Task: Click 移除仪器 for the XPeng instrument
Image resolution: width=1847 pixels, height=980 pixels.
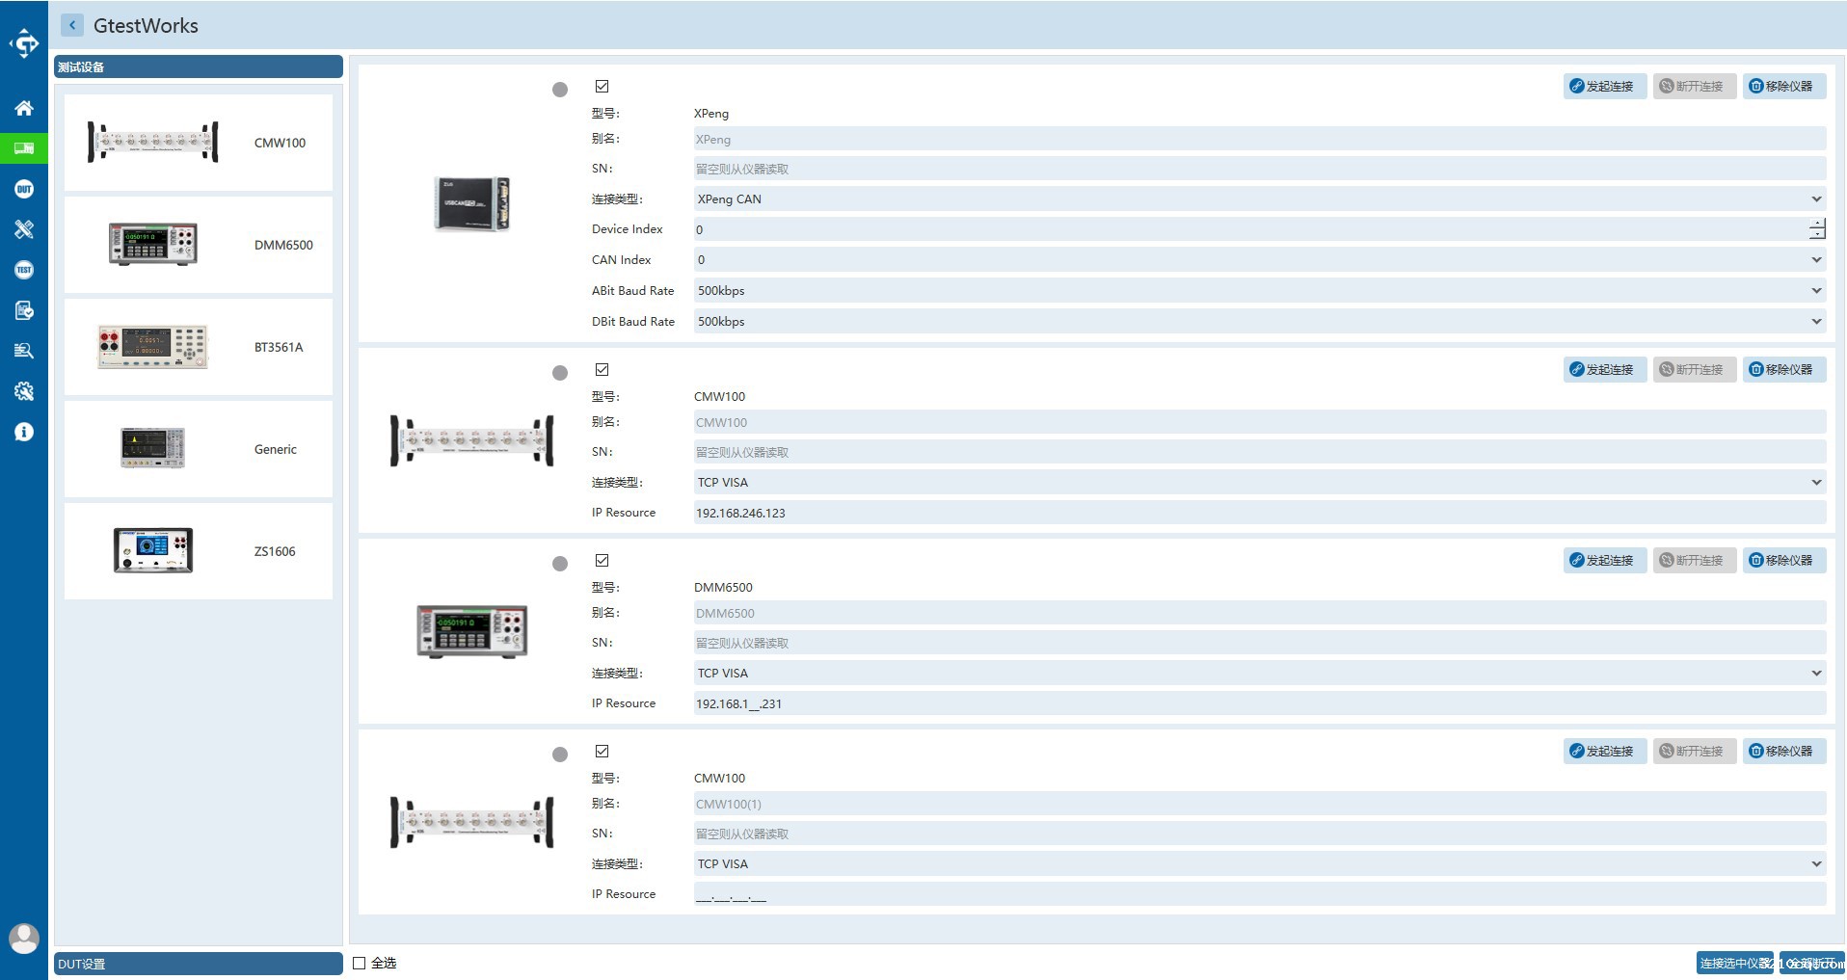Action: coord(1783,87)
